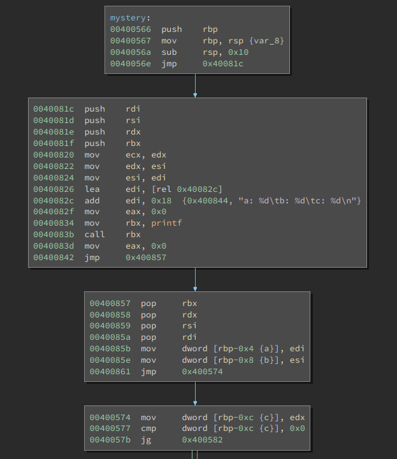Select address 00400577 of the cmp instruction
The image size is (397, 459).
click(x=110, y=428)
